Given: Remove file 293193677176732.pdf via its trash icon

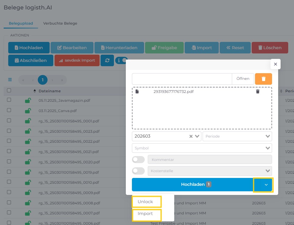Looking at the screenshot, I should [258, 91].
